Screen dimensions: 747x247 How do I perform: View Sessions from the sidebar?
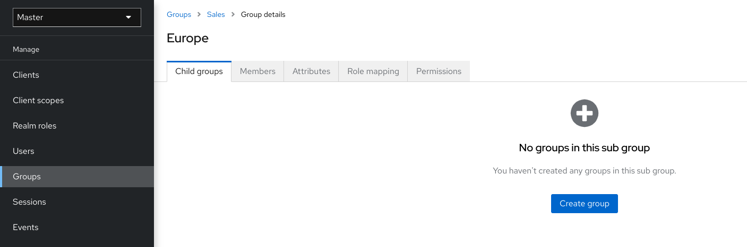point(29,202)
